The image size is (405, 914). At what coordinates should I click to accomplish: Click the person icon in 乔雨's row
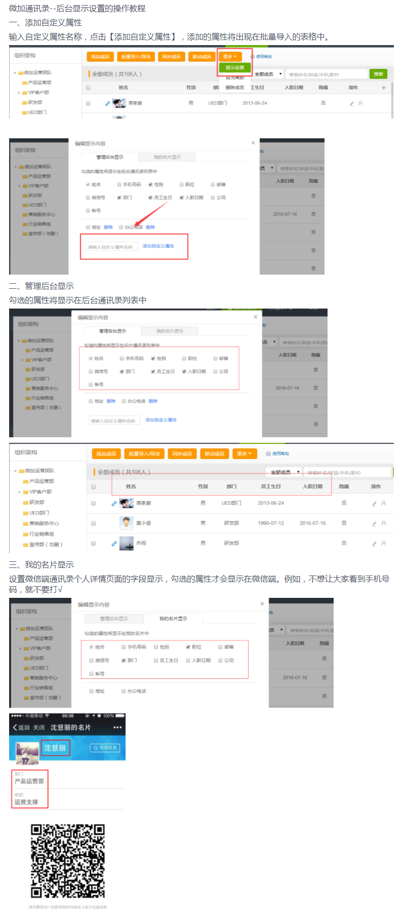point(384,543)
